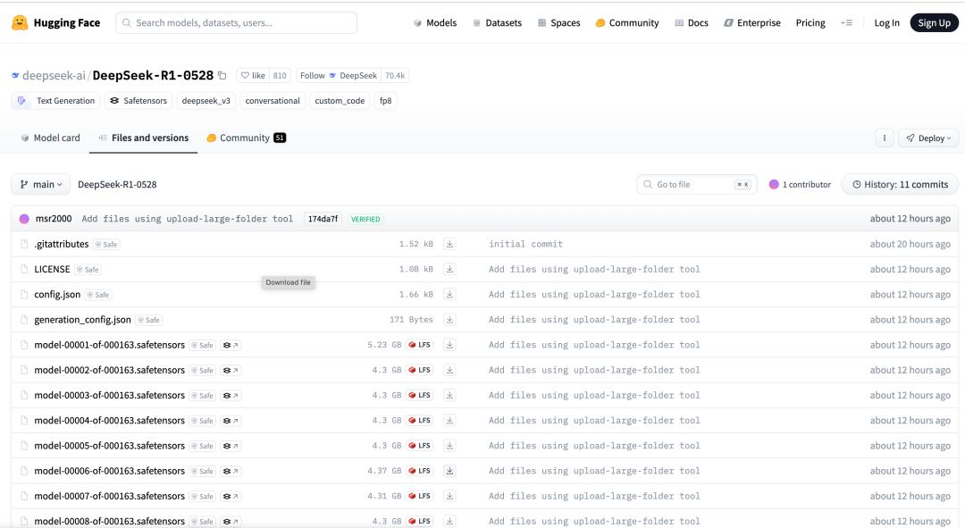Image resolution: width=965 pixels, height=528 pixels.
Task: Download the LICENSE file
Action: 449,269
